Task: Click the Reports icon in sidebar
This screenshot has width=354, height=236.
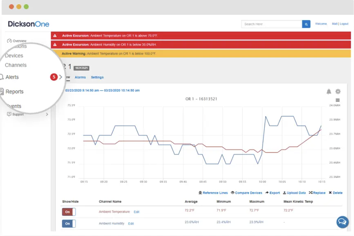Action: (2, 92)
